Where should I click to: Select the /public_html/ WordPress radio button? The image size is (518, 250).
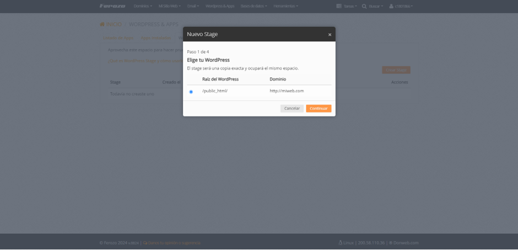pos(191,92)
